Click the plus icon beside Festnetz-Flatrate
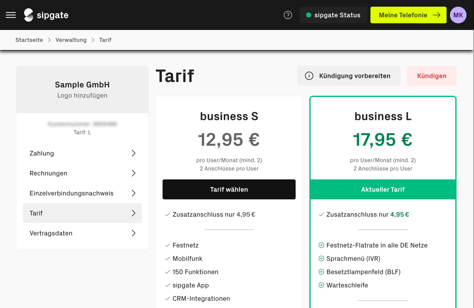474x308 pixels. coord(321,245)
